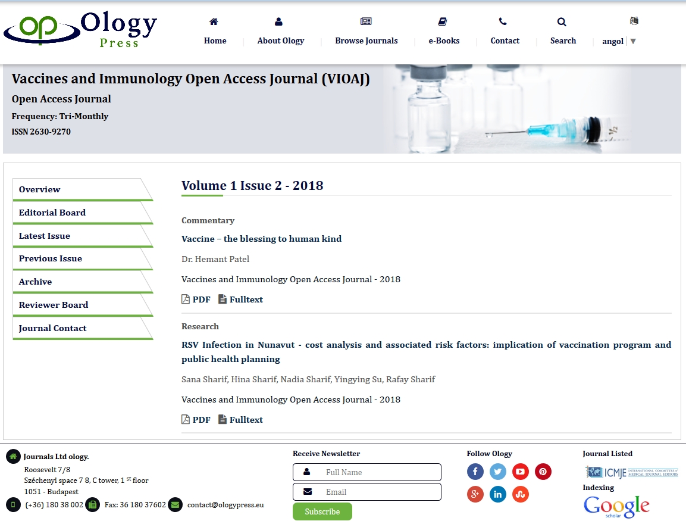Viewport: 686px width, 521px height.
Task: Click Frequency: Tri-Monthly text
Action: coord(60,116)
